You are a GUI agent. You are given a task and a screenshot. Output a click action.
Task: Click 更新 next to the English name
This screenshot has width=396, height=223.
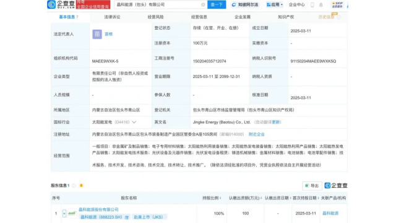(276, 122)
